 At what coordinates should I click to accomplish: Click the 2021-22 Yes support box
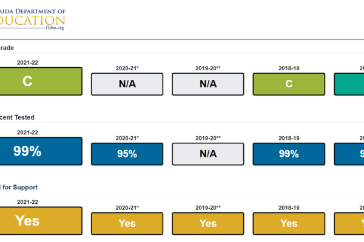pos(41,221)
